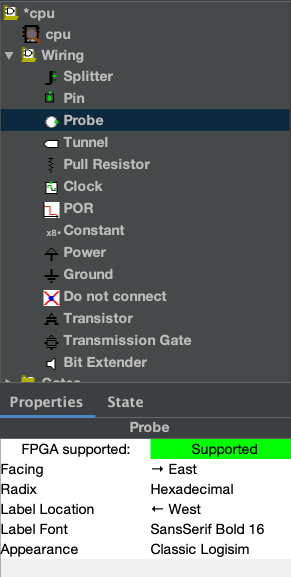
Task: Click the Ground component icon
Action: coord(50,274)
